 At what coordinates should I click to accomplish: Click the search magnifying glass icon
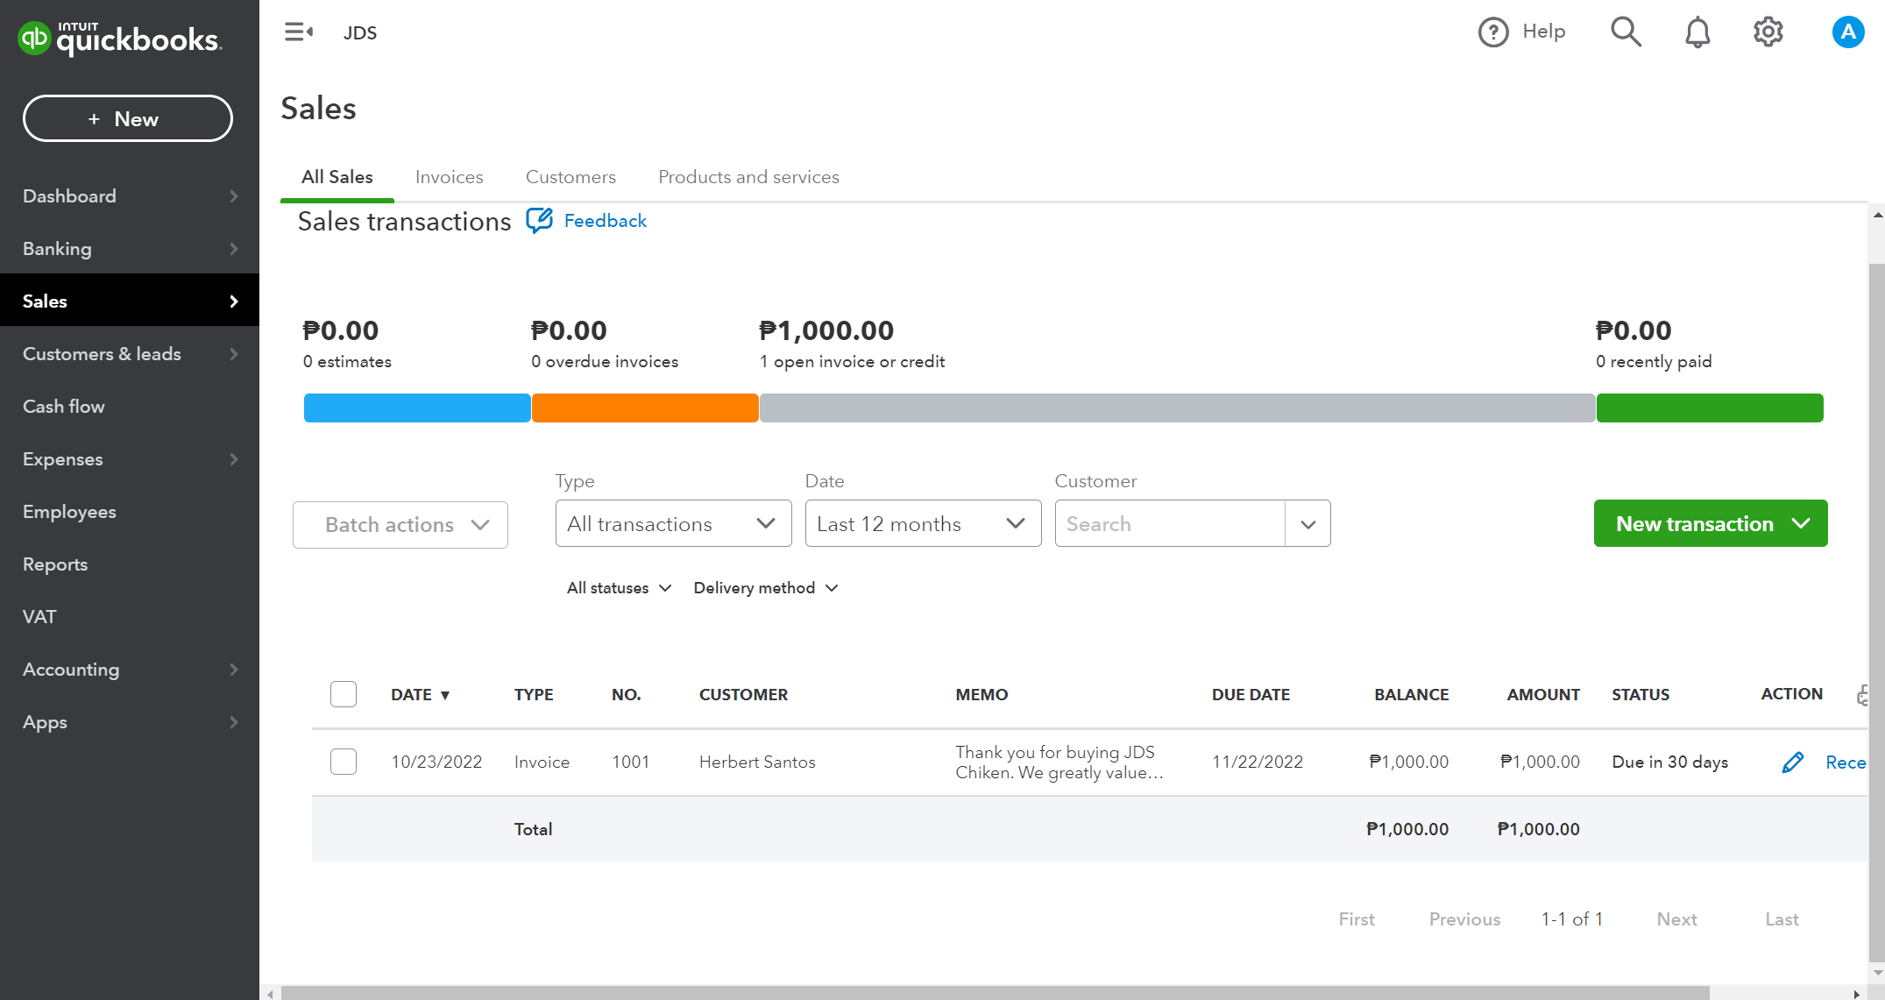tap(1626, 32)
